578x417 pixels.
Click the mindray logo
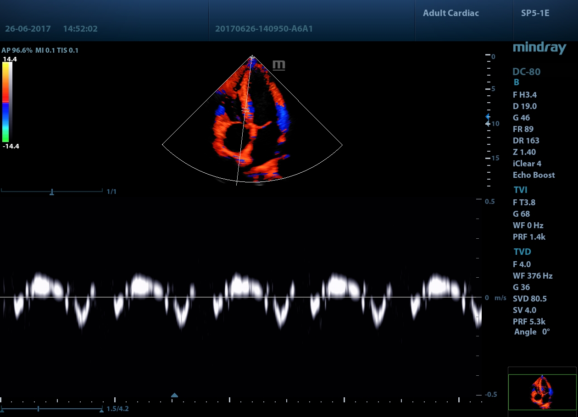coord(539,47)
